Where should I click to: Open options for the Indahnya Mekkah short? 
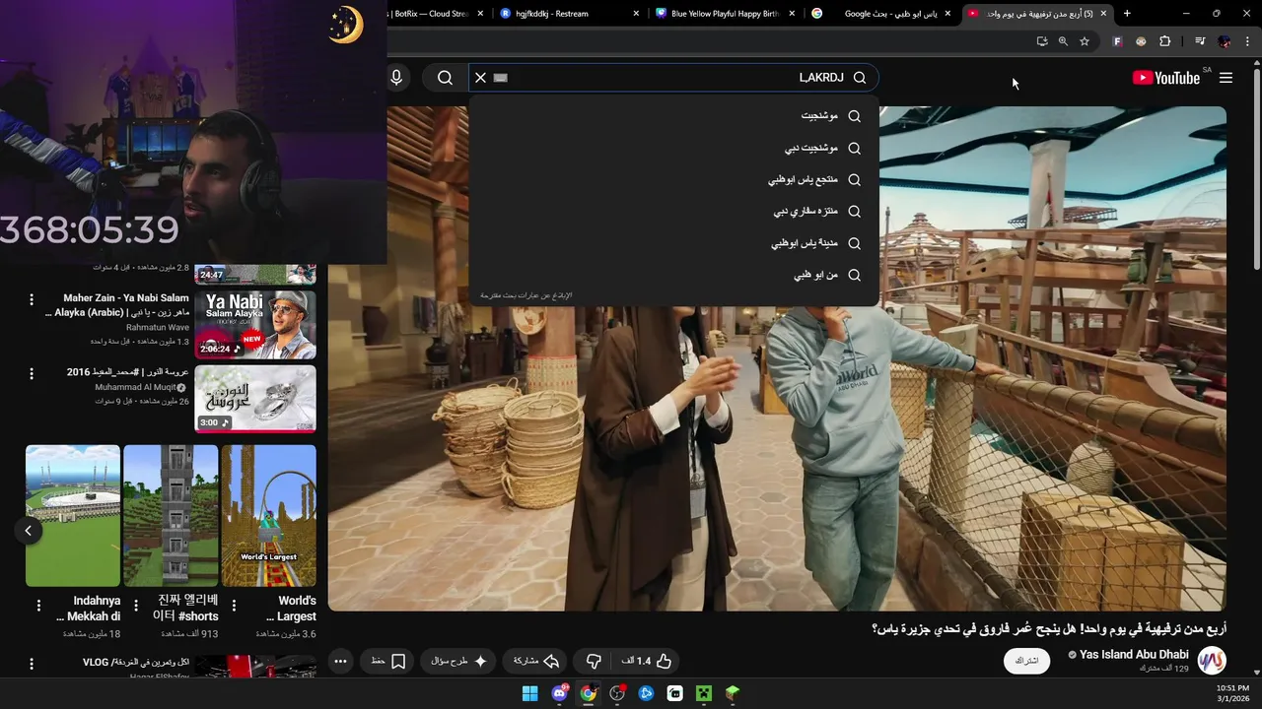click(38, 606)
